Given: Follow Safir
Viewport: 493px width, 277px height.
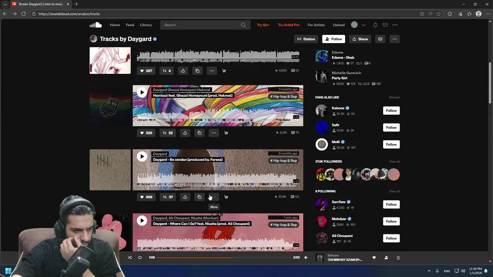Looking at the screenshot, I should pos(391,128).
